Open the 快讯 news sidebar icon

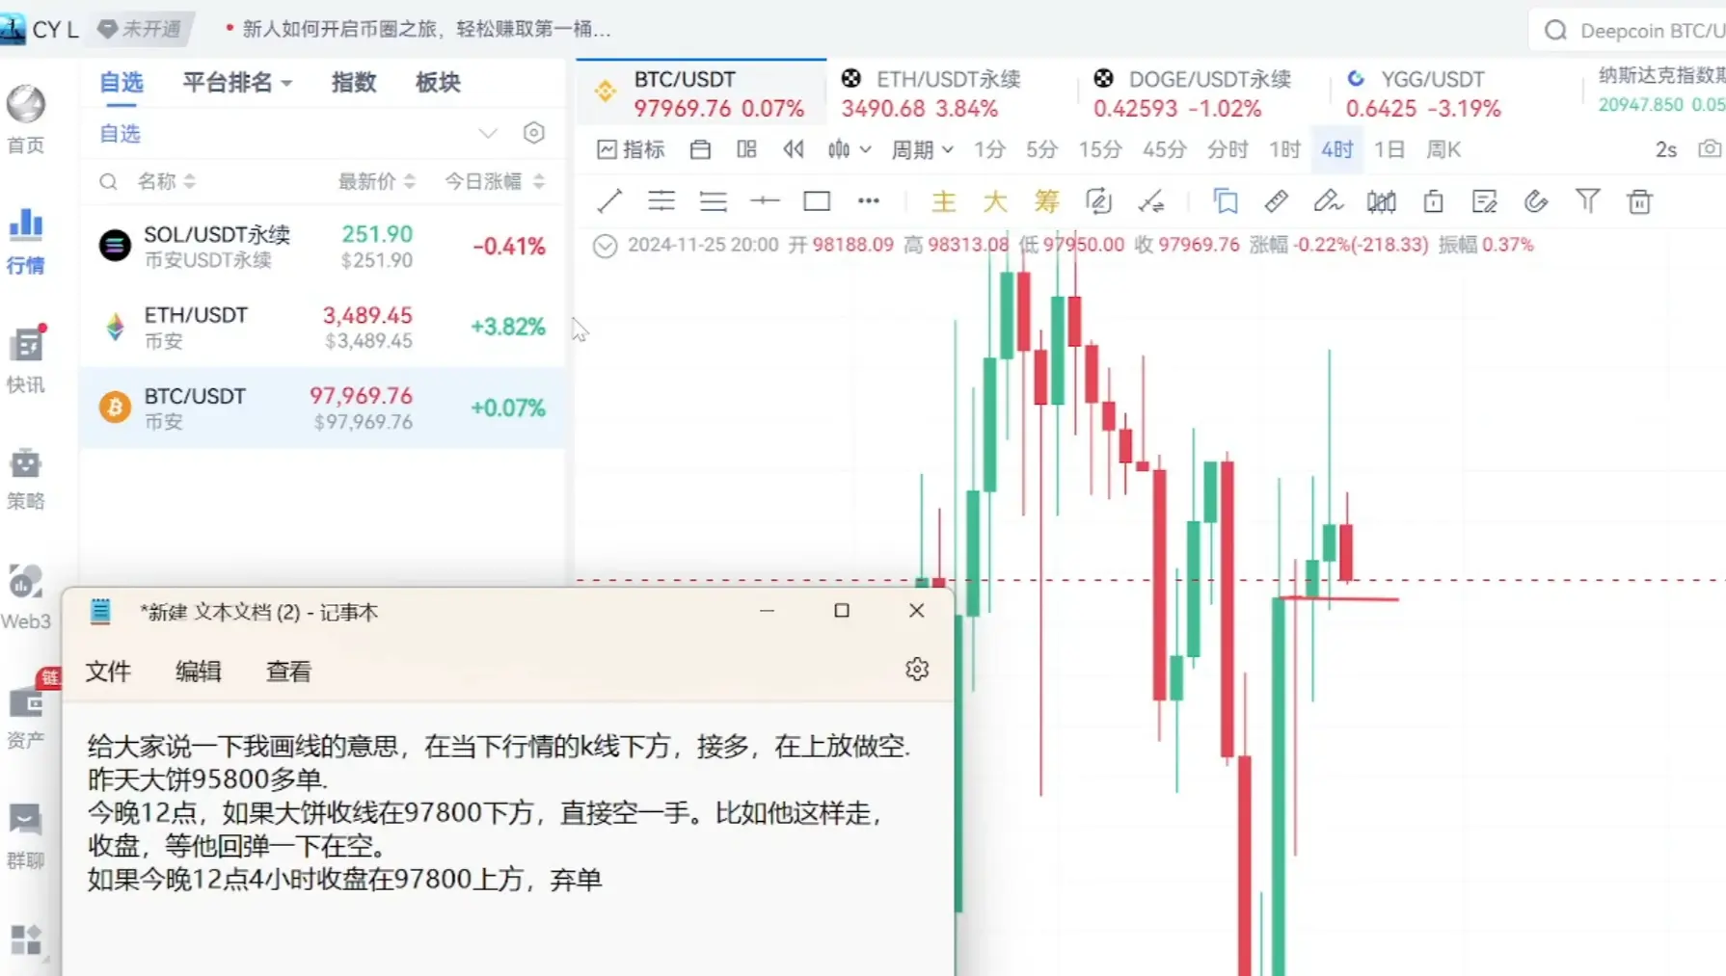click(26, 359)
